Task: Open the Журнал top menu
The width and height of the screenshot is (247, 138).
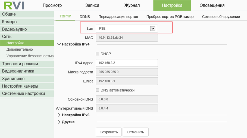Action: pyautogui.click(x=132, y=5)
